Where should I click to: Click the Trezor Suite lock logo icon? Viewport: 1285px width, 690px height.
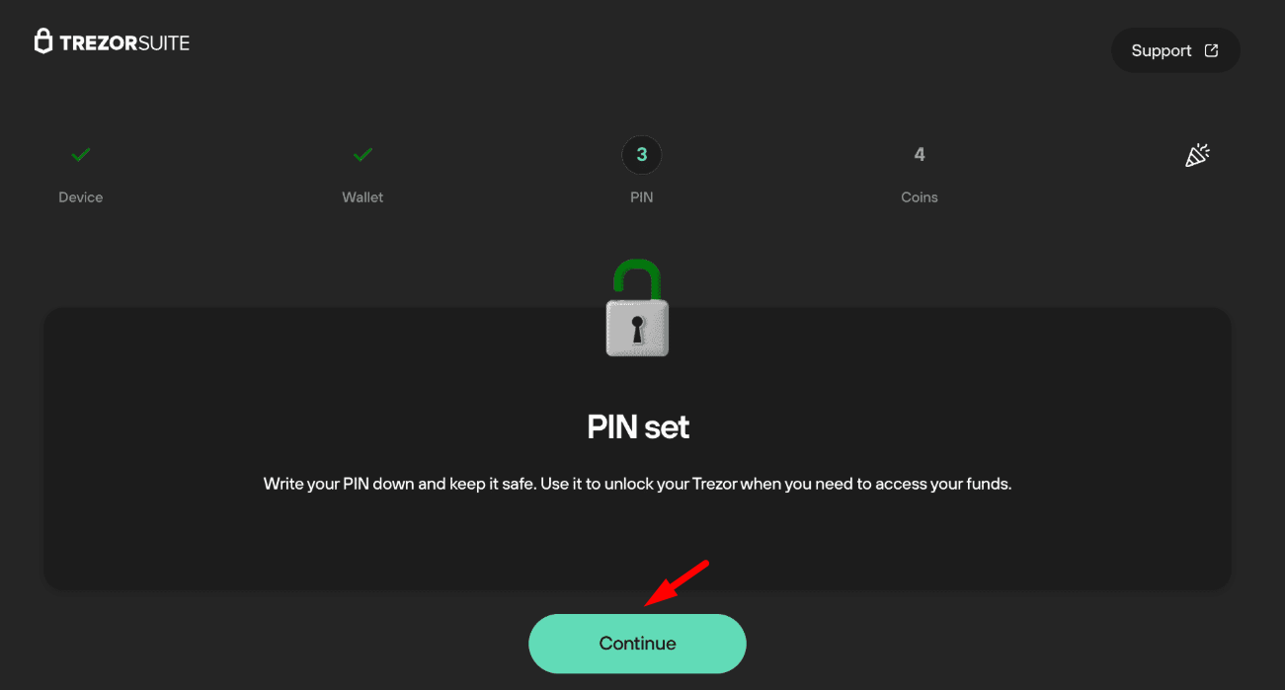[43, 41]
